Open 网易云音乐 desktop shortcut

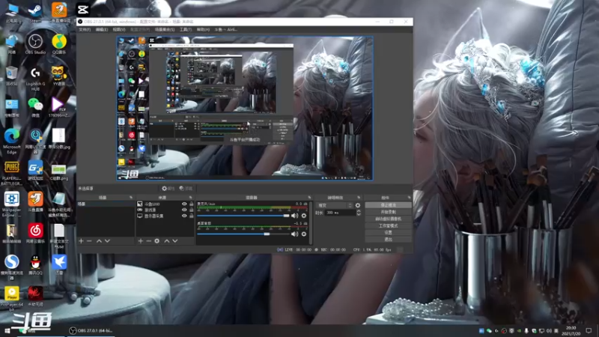click(x=35, y=234)
